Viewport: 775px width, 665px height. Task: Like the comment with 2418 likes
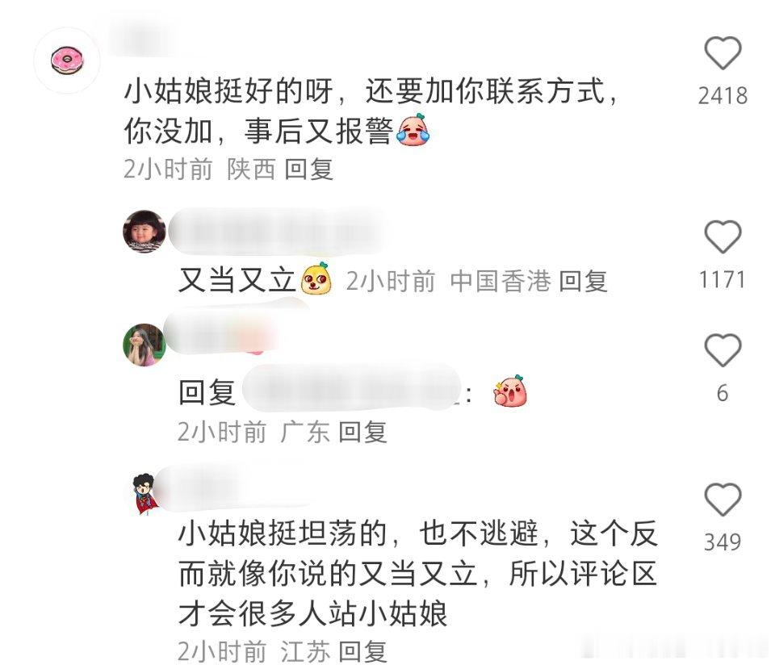(723, 53)
